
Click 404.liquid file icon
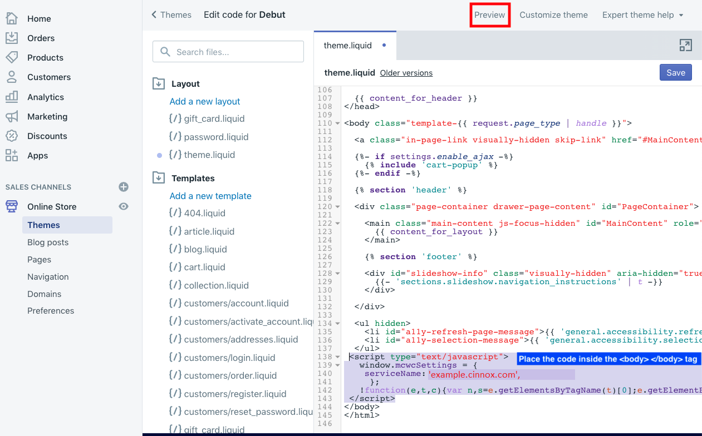(175, 213)
